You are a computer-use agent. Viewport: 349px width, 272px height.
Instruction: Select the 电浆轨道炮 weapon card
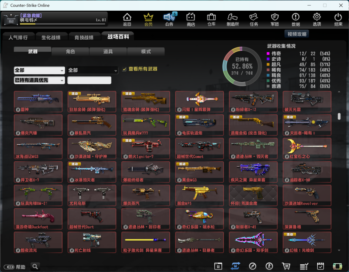pyautogui.click(x=199, y=125)
